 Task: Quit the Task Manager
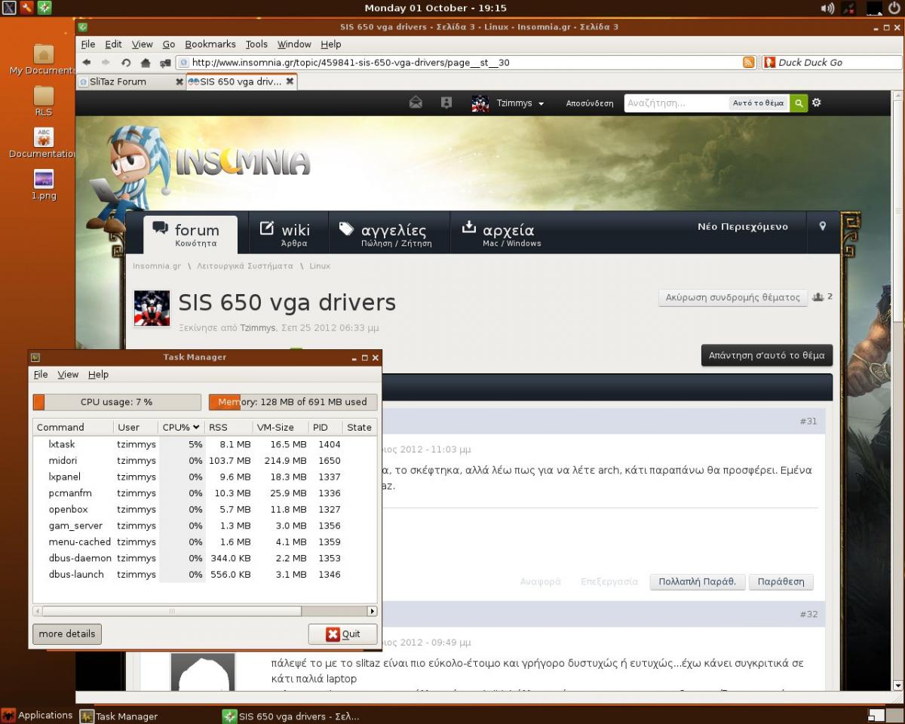[342, 633]
